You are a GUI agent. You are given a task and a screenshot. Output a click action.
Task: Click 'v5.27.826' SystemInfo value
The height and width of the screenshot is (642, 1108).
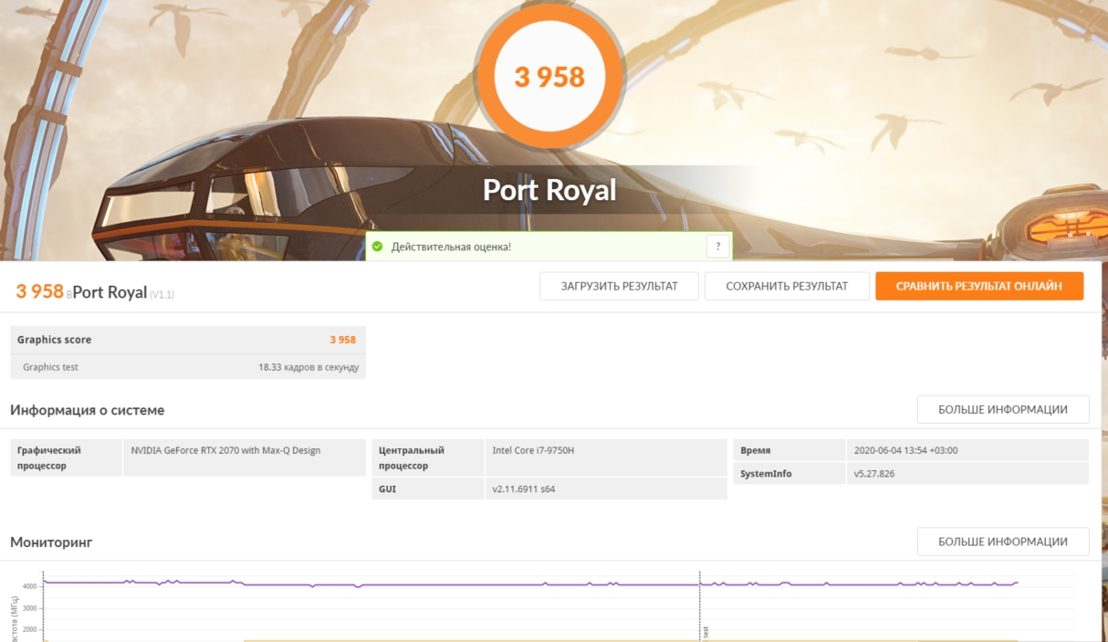click(x=875, y=474)
